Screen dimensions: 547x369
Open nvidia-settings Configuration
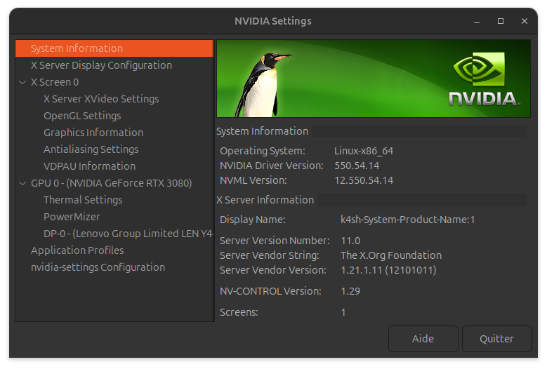click(x=98, y=267)
